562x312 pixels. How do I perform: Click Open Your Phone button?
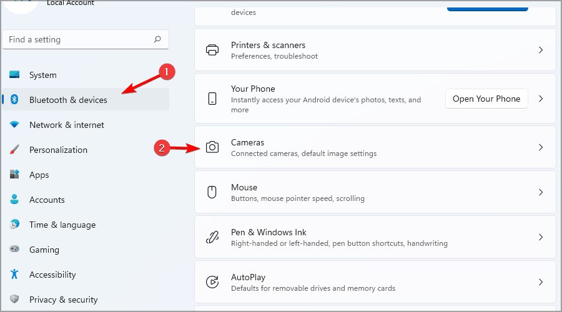point(486,99)
